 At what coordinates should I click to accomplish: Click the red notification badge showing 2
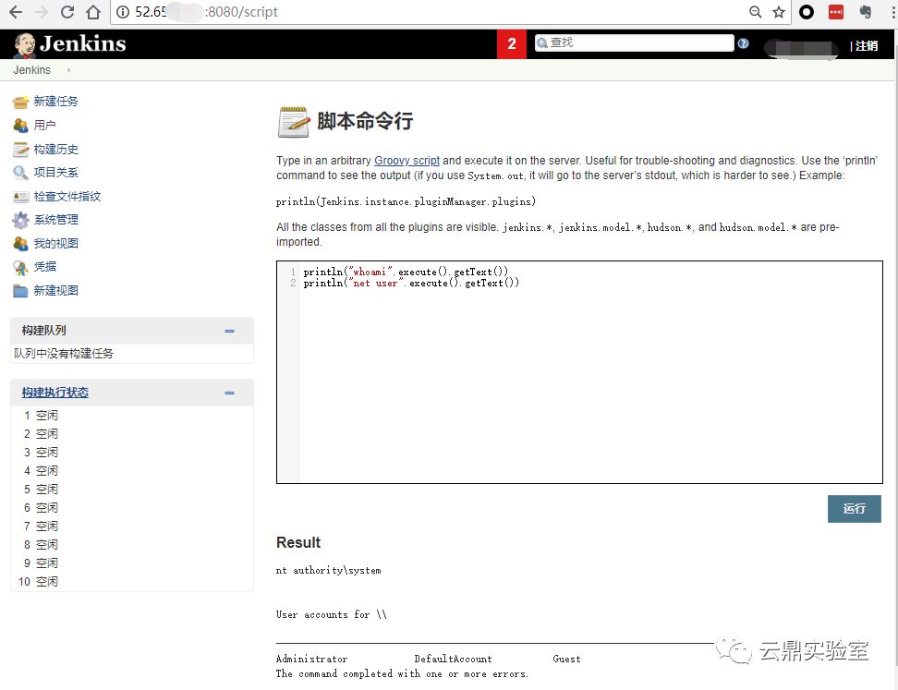tap(512, 42)
